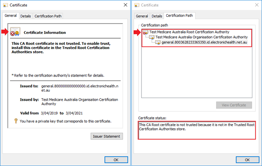Click 'Refer to the certification authority's statement' note

58,75
